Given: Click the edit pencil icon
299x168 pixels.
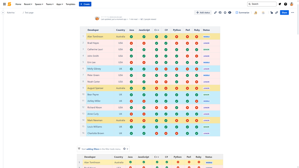Looking at the screenshot, I should point(215,13).
